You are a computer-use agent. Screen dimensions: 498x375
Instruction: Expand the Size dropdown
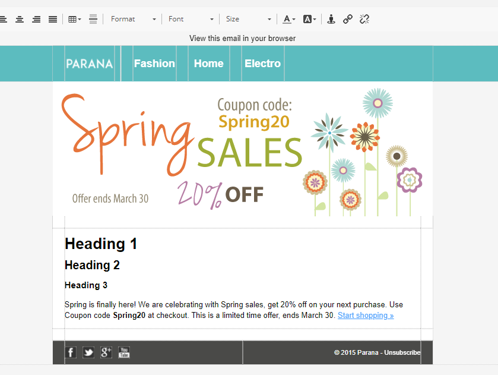coord(248,19)
